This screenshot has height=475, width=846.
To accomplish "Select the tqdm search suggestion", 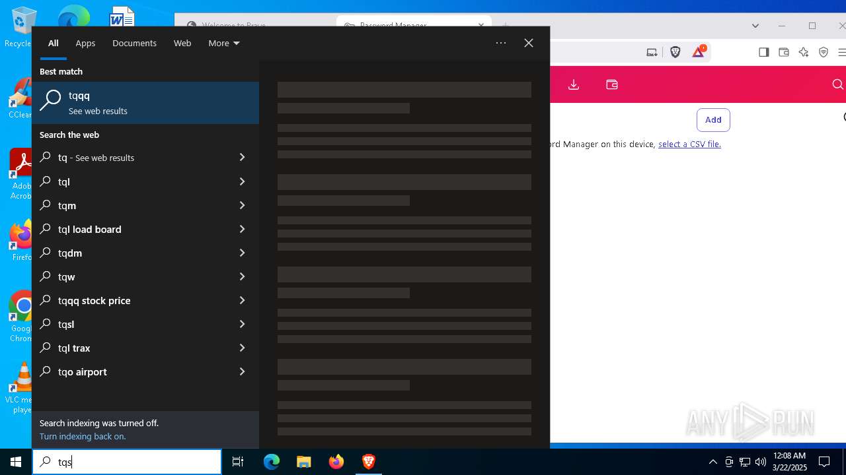I will 135,253.
